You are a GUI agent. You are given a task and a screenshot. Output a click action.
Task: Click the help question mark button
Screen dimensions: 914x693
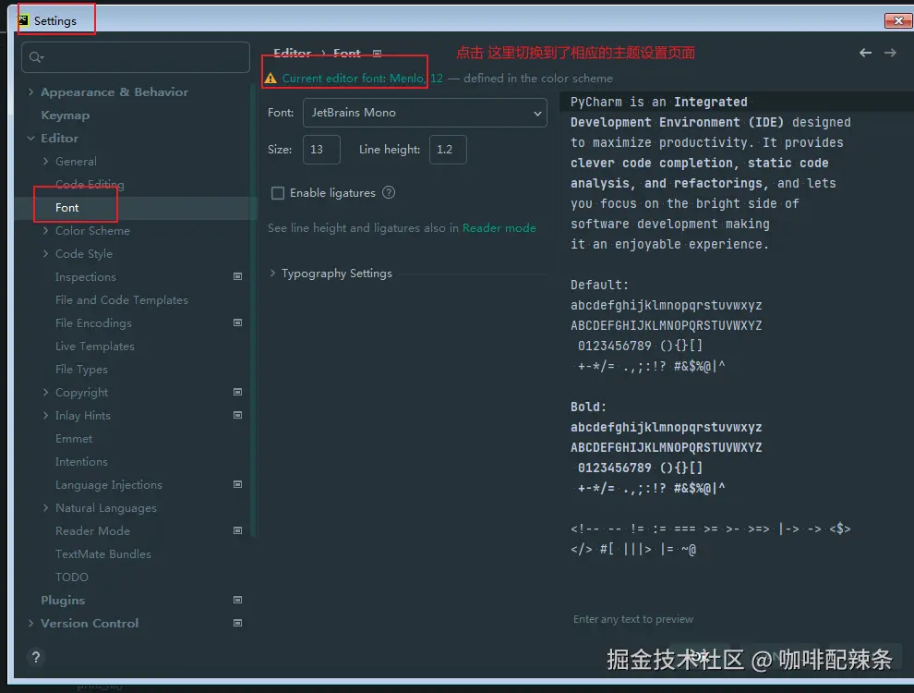tap(36, 657)
